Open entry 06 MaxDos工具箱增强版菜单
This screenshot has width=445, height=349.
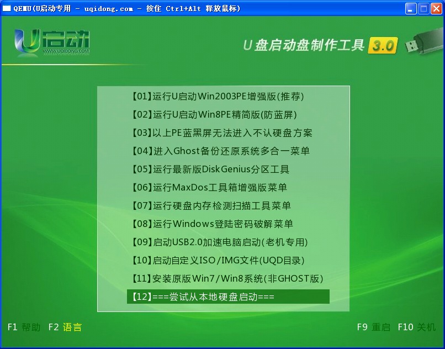(x=209, y=187)
